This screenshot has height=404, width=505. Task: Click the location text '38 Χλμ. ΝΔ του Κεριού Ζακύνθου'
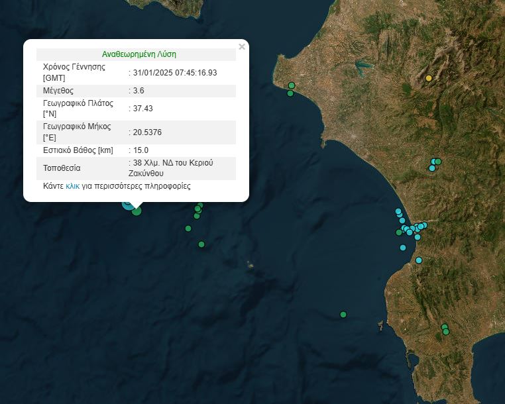pyautogui.click(x=174, y=168)
